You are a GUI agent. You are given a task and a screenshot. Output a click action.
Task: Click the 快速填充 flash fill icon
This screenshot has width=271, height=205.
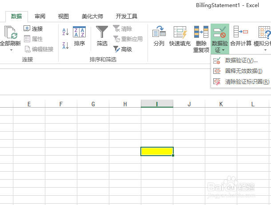click(x=180, y=32)
